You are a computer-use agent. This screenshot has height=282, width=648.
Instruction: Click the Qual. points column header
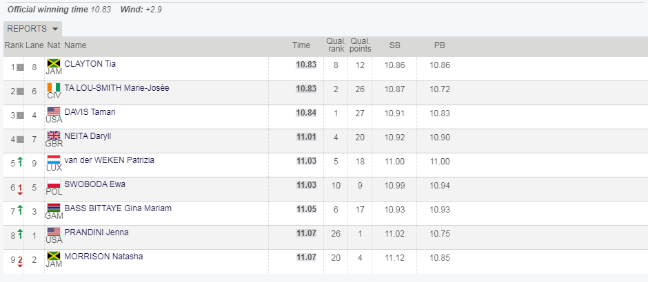(360, 45)
